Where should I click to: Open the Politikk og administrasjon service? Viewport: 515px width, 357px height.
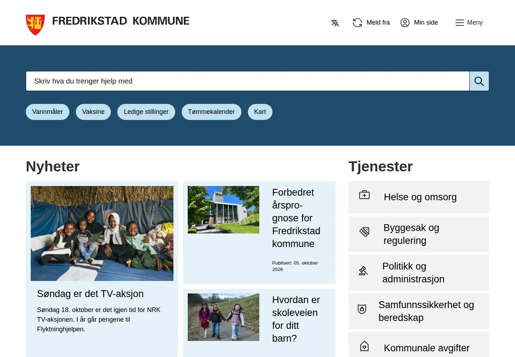[419, 273]
